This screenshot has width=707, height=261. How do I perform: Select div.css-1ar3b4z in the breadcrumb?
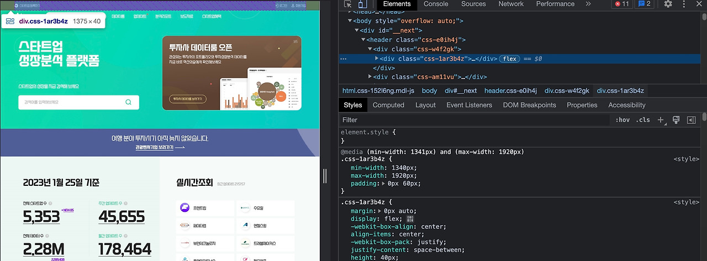coord(621,91)
